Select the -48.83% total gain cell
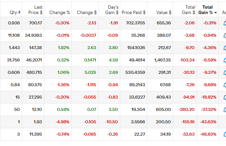Image resolution: width=226 pixels, height=146 pixels. pos(208,134)
